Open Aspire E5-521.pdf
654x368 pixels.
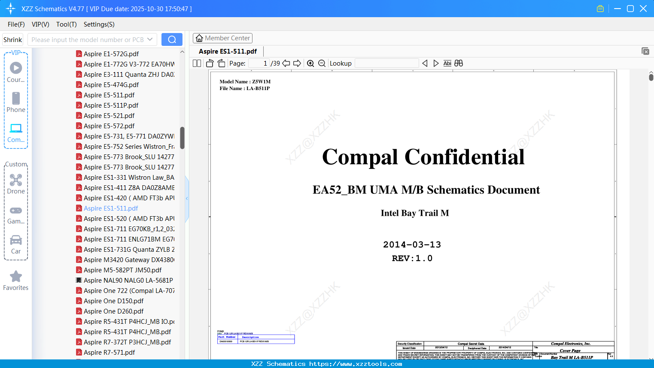109,115
